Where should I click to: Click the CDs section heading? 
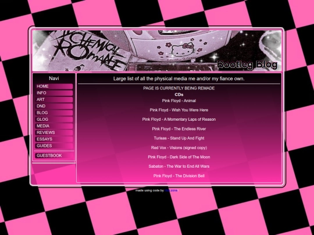click(179, 95)
